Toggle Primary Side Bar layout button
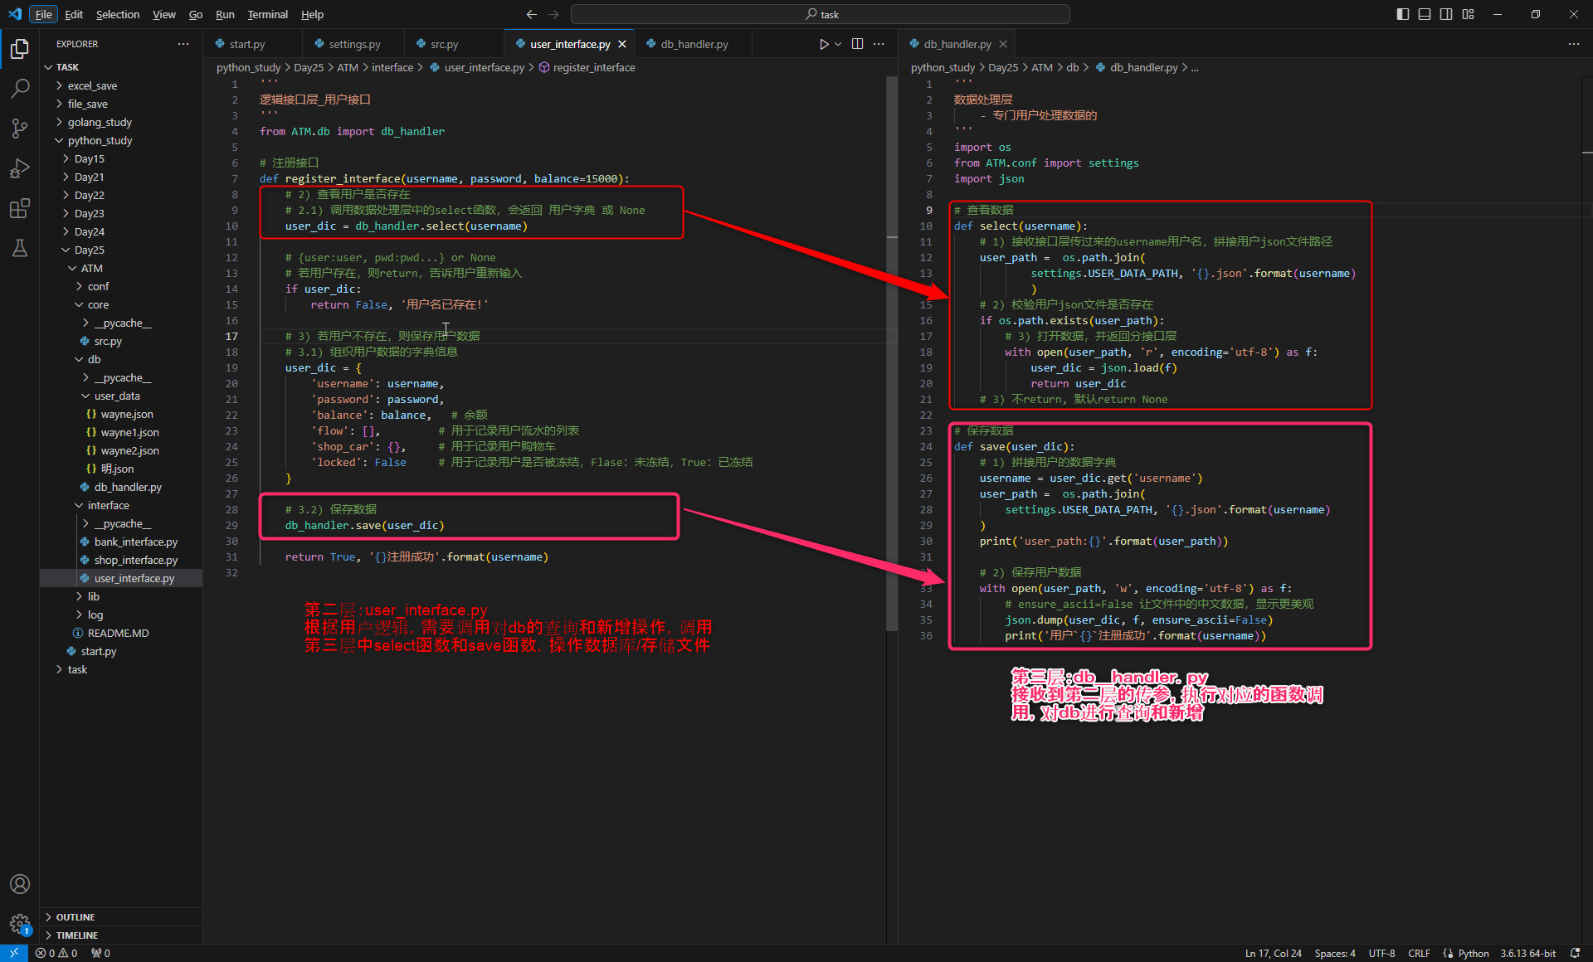This screenshot has width=1593, height=962. 1402,14
